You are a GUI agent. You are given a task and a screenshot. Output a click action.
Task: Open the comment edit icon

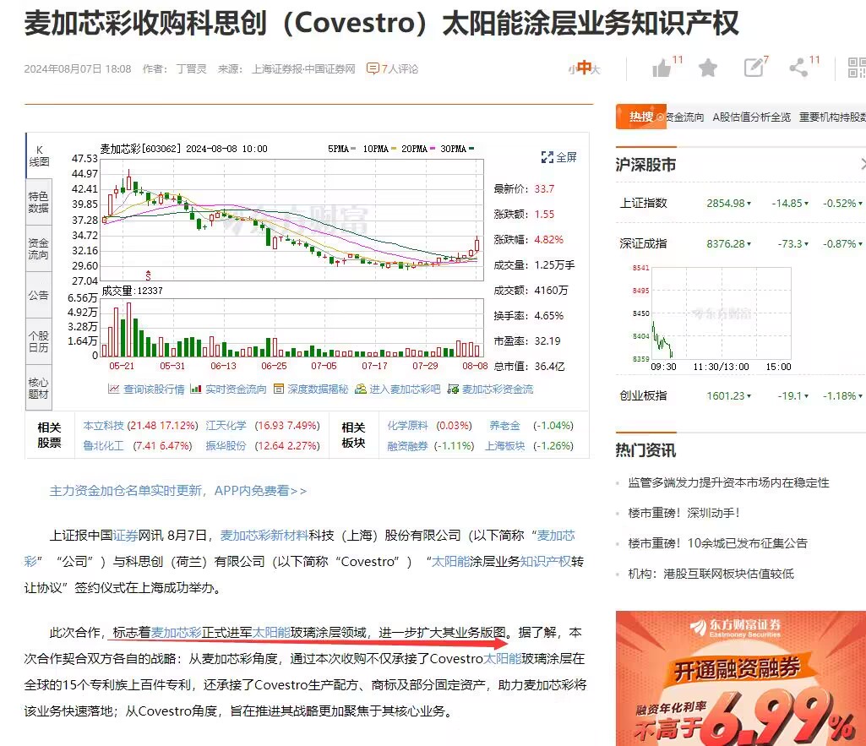754,68
